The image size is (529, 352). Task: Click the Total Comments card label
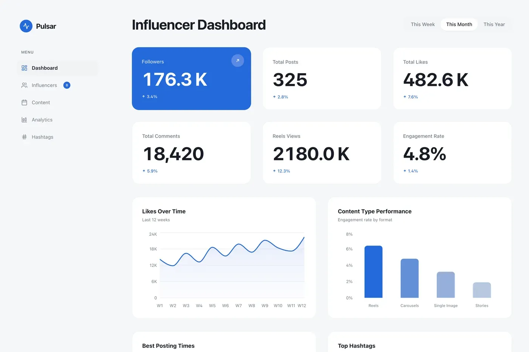161,136
